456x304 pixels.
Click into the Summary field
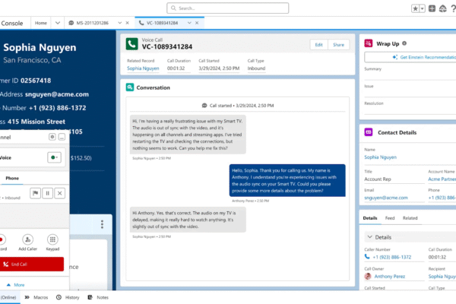tap(410, 76)
